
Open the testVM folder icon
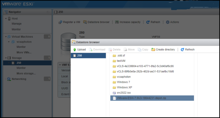pos(114,61)
